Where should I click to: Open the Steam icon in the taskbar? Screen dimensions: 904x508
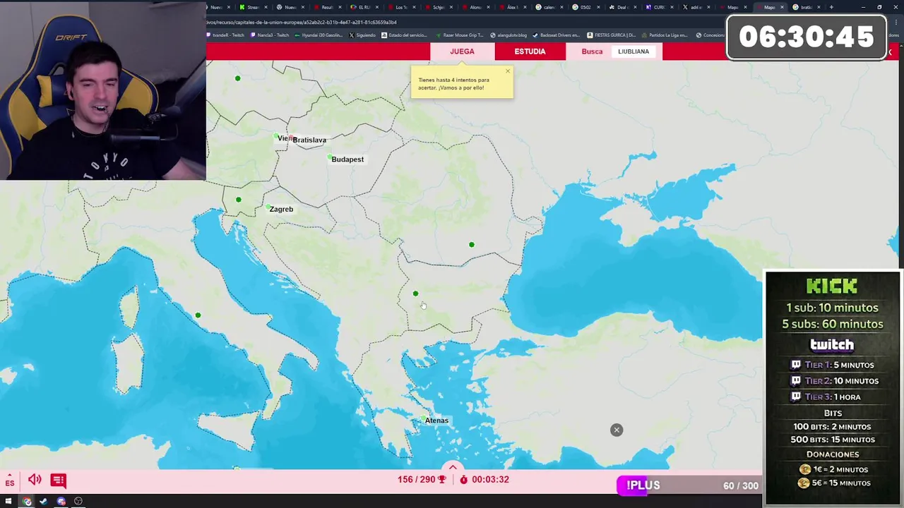pyautogui.click(x=44, y=502)
